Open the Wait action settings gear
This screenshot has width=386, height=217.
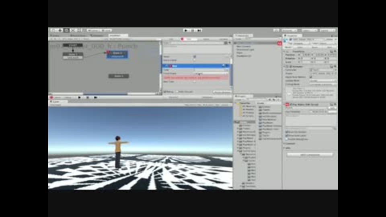[x=227, y=66]
